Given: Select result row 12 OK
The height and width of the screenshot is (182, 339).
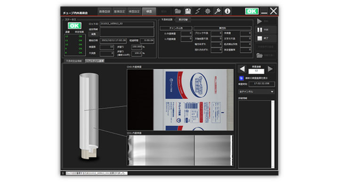Looking at the screenshot, I should tap(74, 36).
